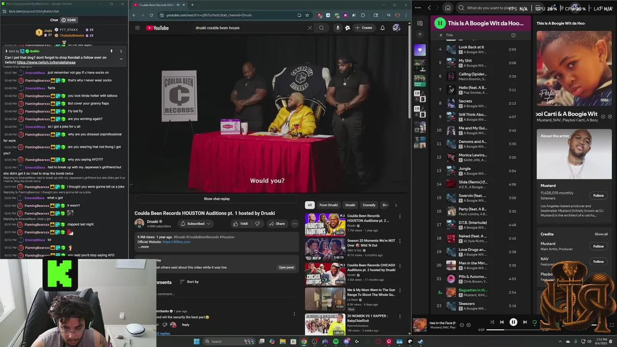Go back in Spotify navigation
617x347 pixels.
pyautogui.click(x=429, y=8)
